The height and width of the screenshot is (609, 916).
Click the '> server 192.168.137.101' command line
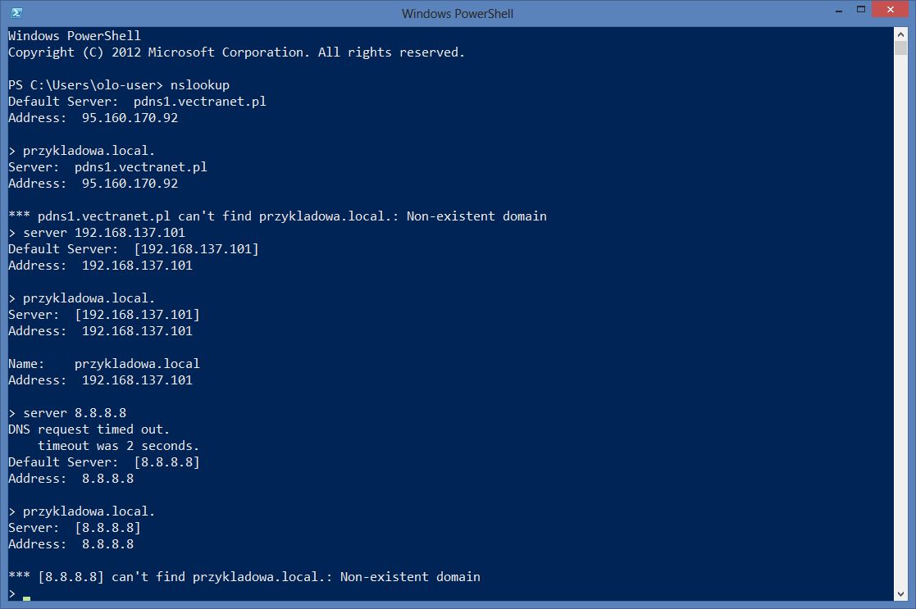[97, 233]
